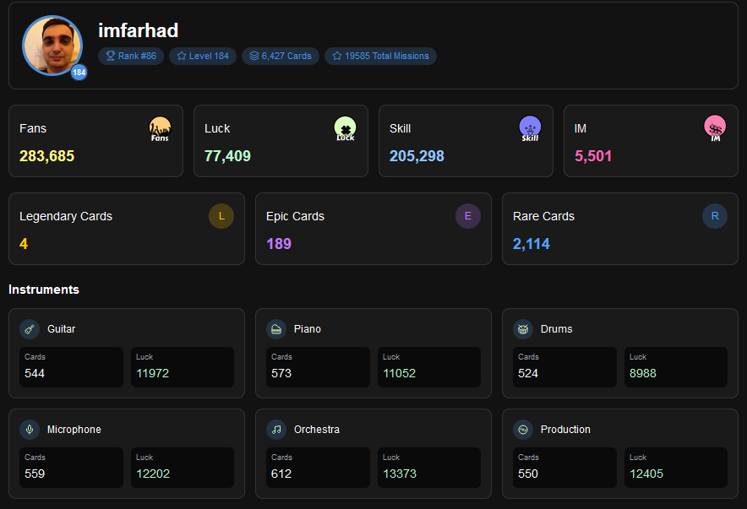747x509 pixels.
Task: Click the 6,427 Cards badge
Action: click(281, 56)
